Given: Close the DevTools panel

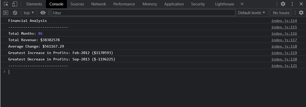Looking at the screenshot, I should click(x=301, y=4).
